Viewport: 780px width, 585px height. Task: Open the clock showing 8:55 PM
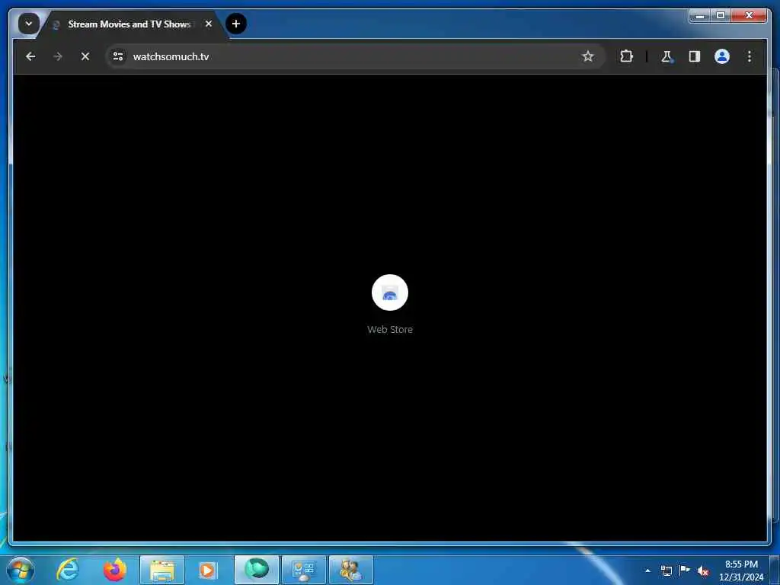click(x=741, y=571)
